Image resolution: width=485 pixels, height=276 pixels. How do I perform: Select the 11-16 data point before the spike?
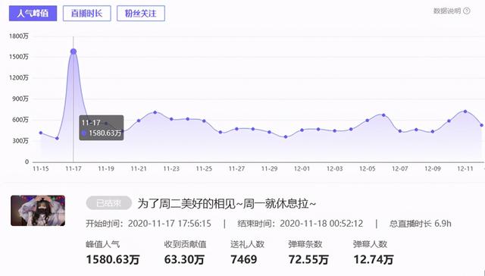tap(57, 138)
